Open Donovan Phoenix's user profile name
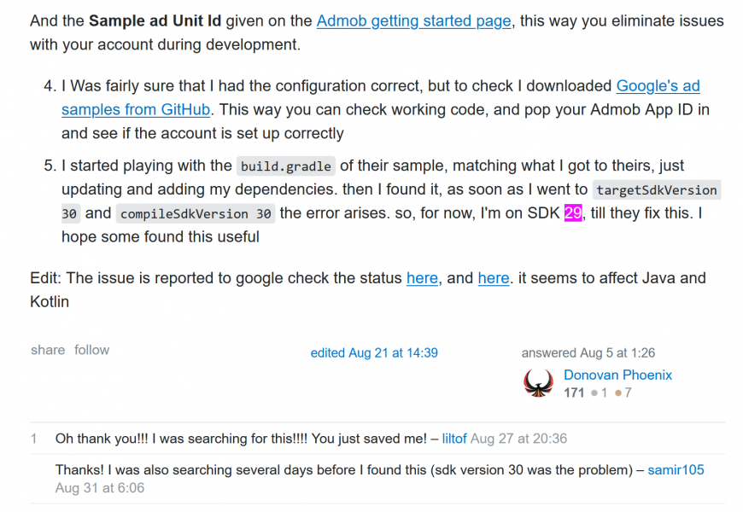 [x=617, y=375]
